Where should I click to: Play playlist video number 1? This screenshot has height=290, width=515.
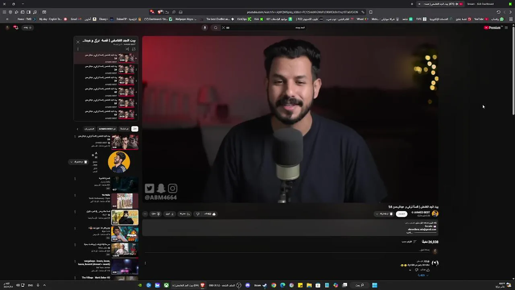point(106,58)
